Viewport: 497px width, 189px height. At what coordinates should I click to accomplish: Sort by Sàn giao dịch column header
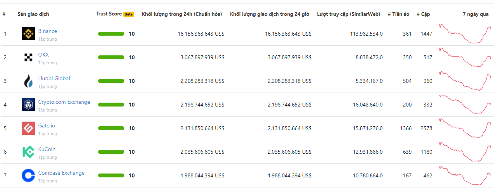click(33, 14)
